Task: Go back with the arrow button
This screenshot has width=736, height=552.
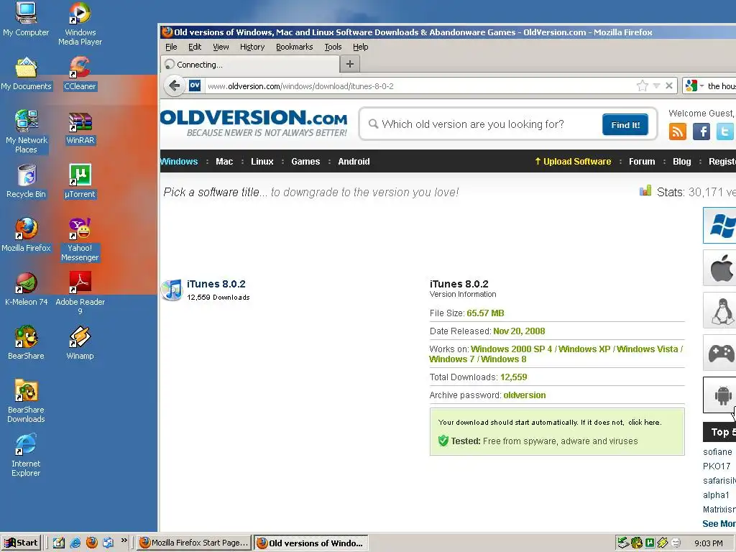Action: point(174,86)
